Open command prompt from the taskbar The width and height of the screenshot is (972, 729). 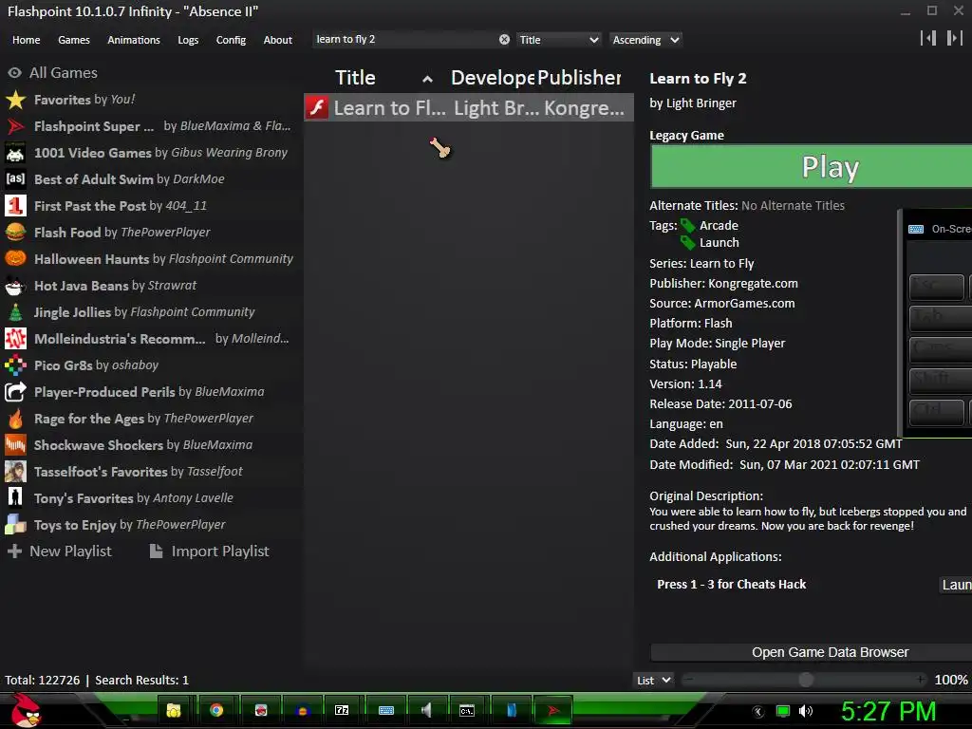click(x=467, y=710)
